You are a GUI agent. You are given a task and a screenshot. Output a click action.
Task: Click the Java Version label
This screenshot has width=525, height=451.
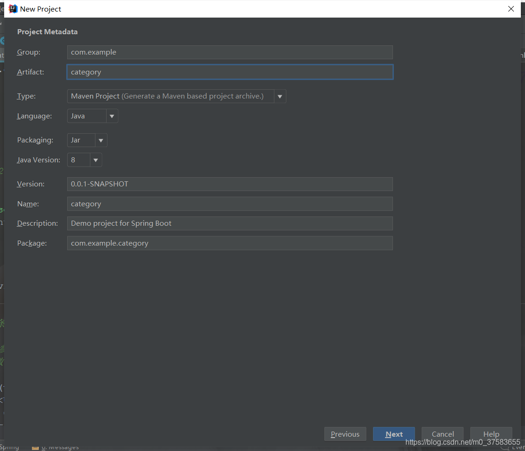tap(38, 160)
